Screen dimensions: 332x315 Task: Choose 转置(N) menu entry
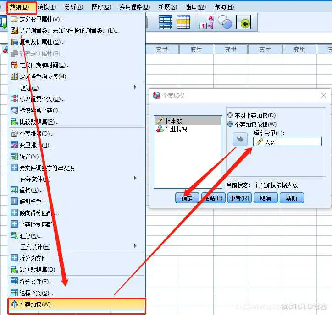tap(77, 157)
